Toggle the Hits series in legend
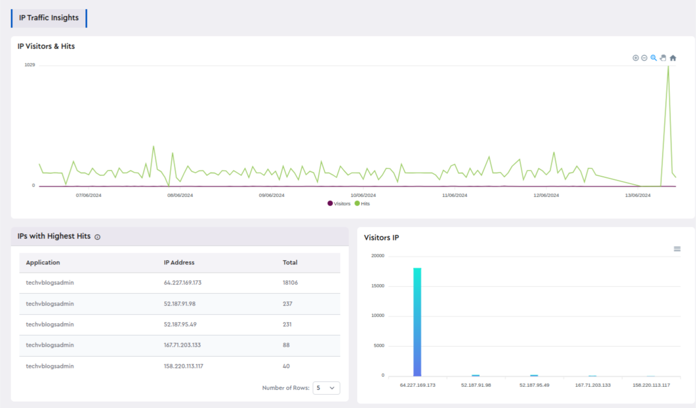The image size is (696, 408). coord(362,203)
